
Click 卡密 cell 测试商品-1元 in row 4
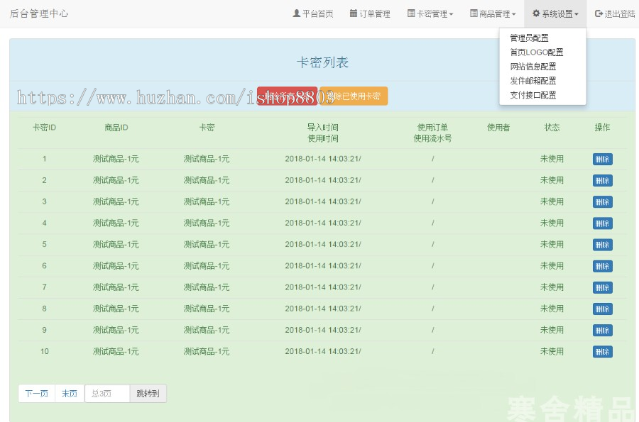(207, 223)
